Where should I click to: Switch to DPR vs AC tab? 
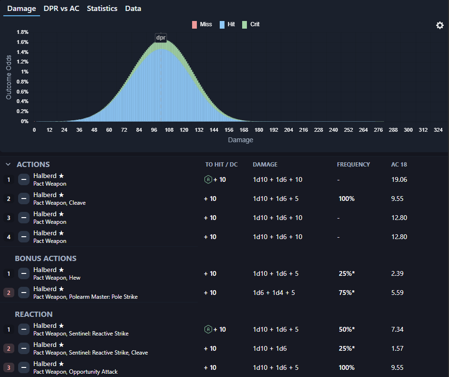tap(61, 9)
